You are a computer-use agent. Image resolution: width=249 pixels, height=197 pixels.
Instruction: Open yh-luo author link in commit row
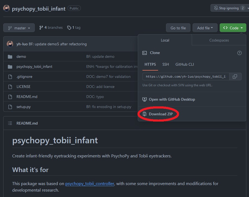pyautogui.click(x=22, y=44)
